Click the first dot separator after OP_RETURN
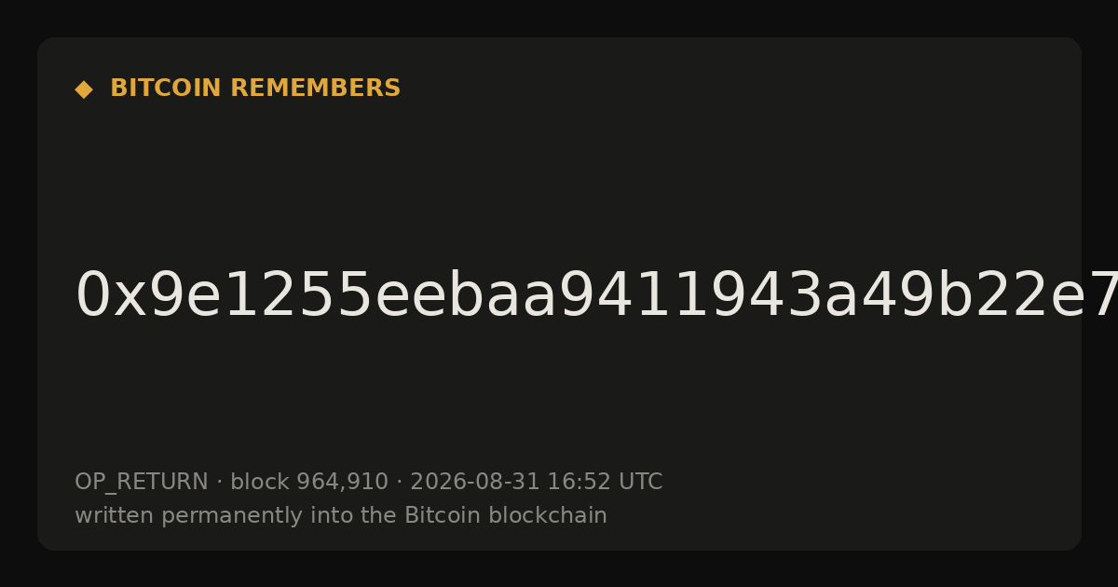Screen dimensions: 1118x587 (x=220, y=483)
